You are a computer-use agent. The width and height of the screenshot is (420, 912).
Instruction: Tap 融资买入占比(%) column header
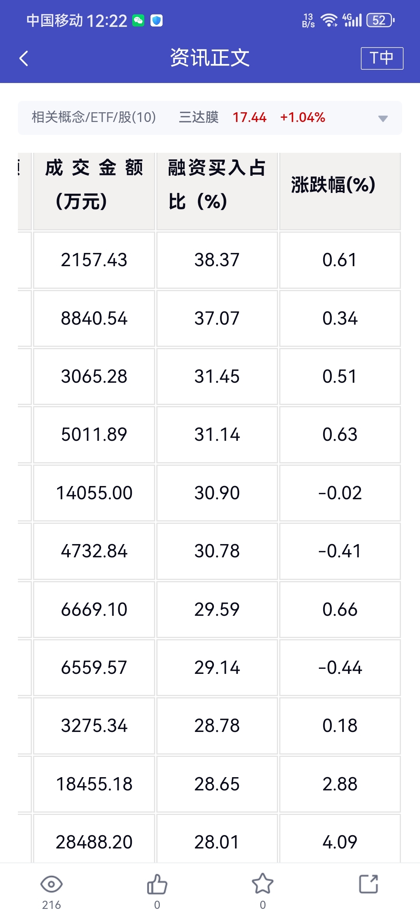(217, 185)
